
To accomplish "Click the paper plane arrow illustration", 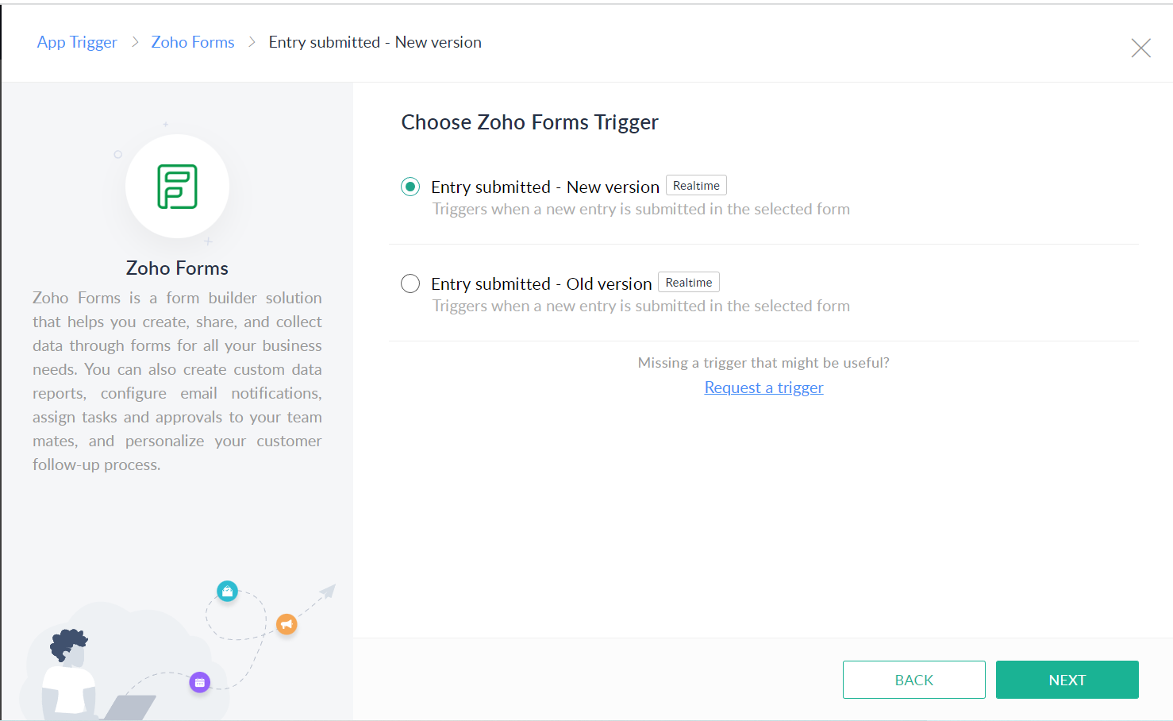I will [x=327, y=592].
